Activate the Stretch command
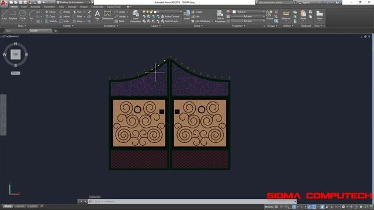Screen dimensions: 374x210 tap(51, 21)
